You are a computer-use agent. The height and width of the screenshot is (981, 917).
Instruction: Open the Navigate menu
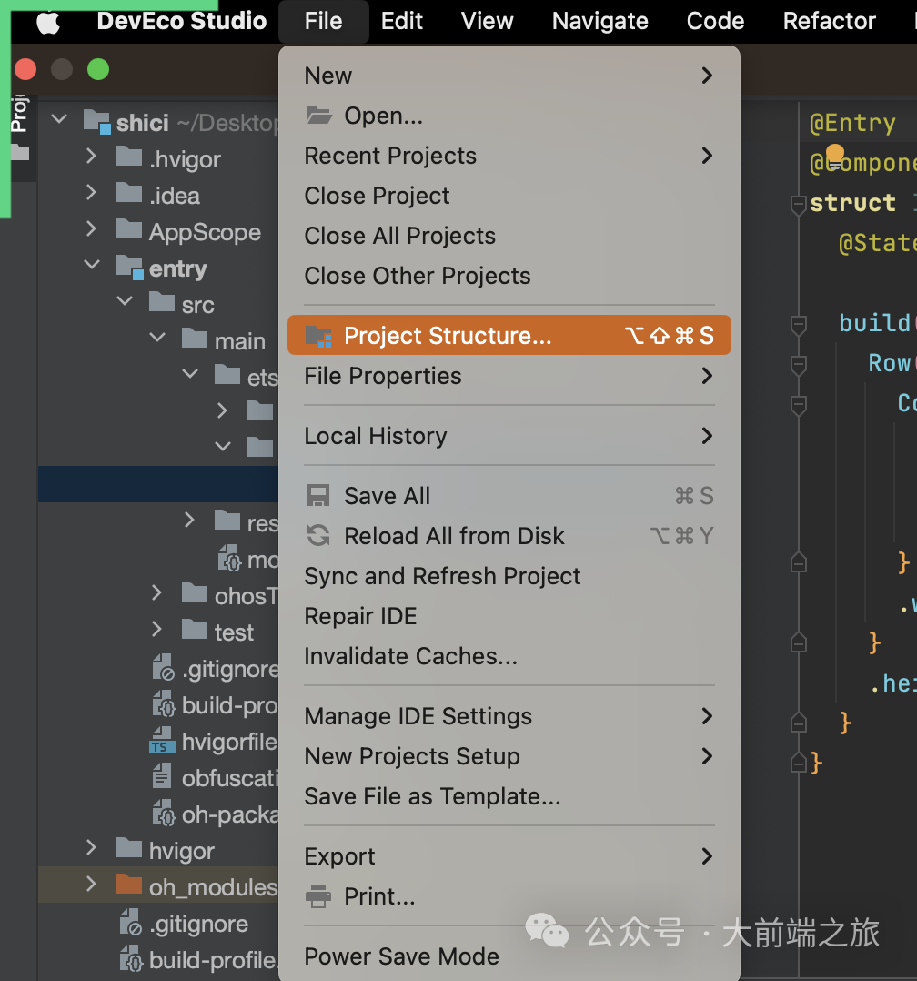coord(600,22)
